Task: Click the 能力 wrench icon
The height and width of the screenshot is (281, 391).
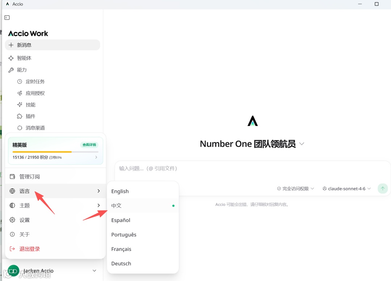Action: 11,70
